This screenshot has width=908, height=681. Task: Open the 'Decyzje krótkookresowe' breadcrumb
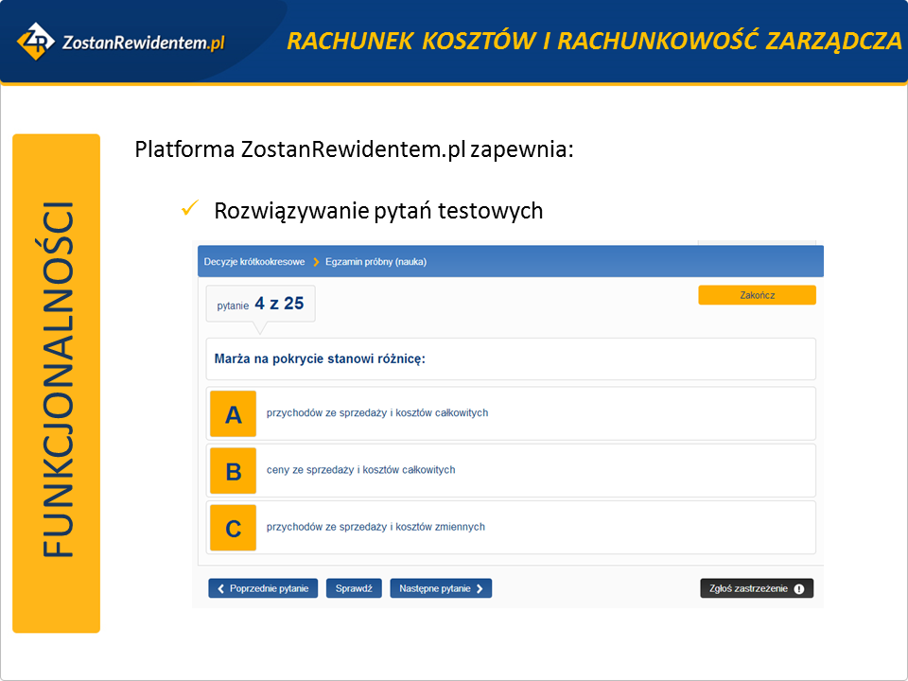[x=254, y=262]
